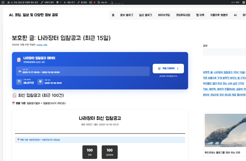Open the 일상 블로그 menu
Screen dimensions: 246x161
[145, 15]
